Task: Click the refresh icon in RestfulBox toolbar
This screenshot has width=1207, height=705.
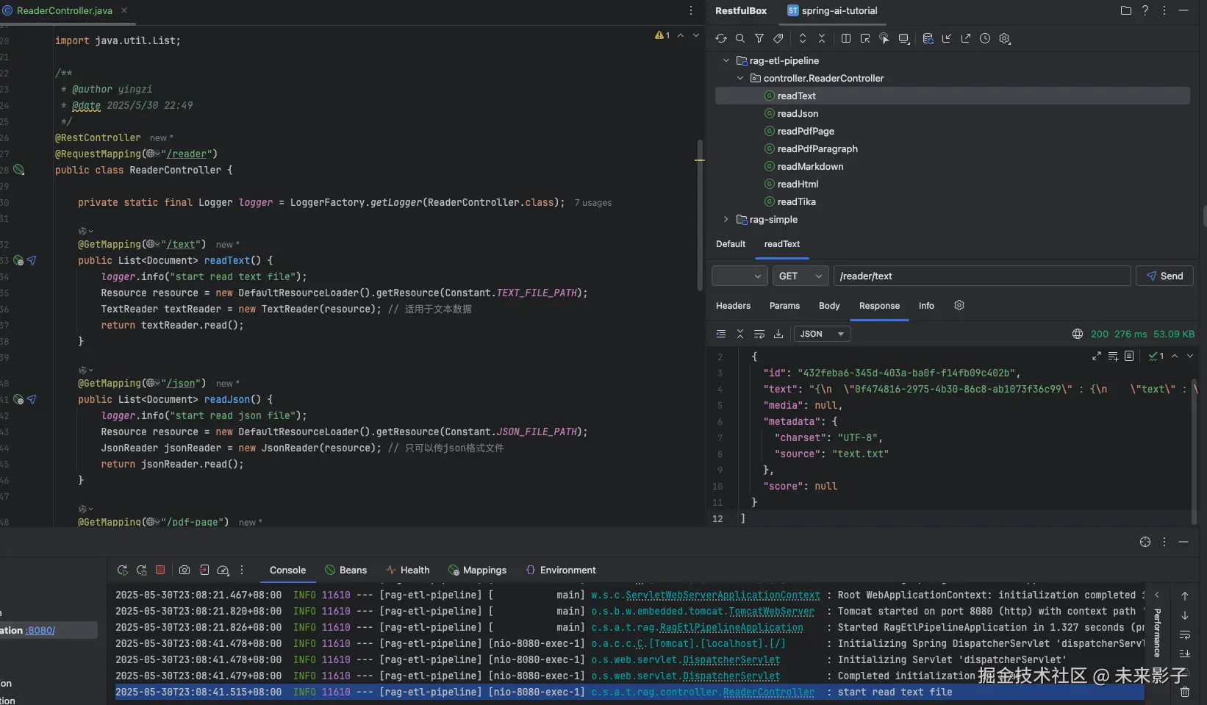Action: (x=721, y=38)
